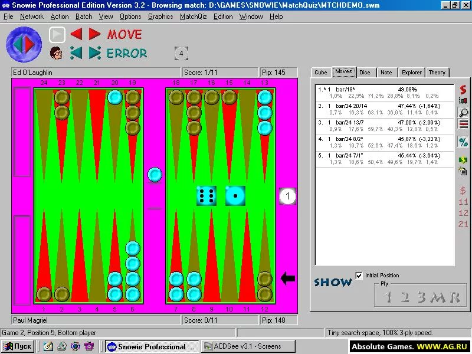
Task: Open the Edition menu
Action: (x=223, y=17)
